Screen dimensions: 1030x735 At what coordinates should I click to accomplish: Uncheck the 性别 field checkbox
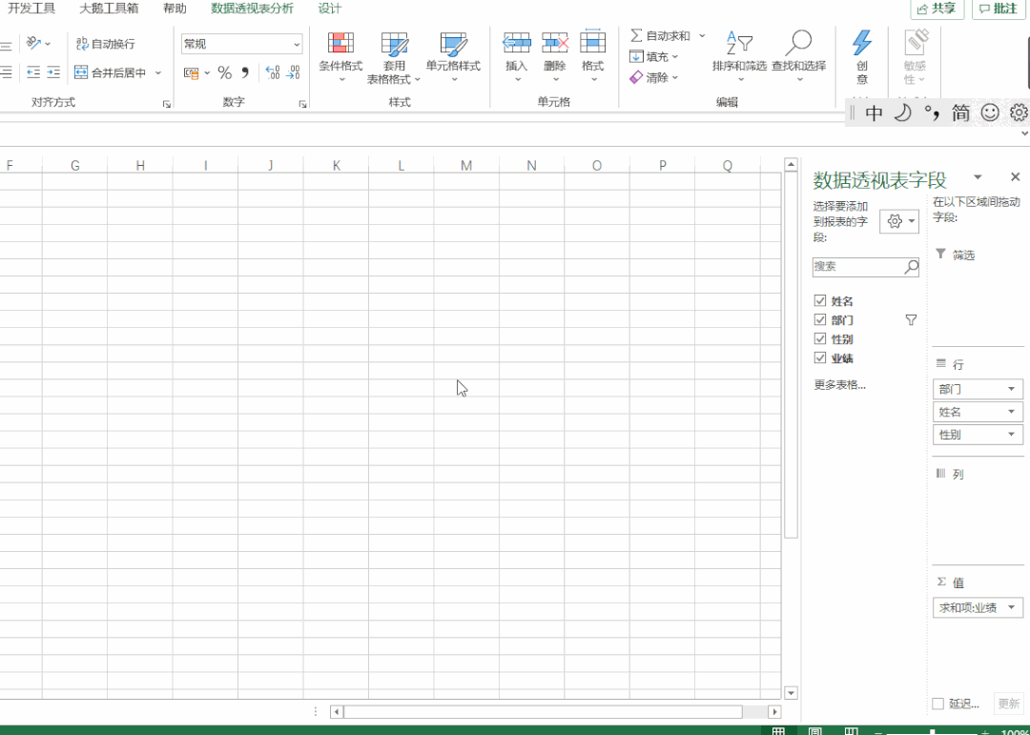pyautogui.click(x=819, y=339)
